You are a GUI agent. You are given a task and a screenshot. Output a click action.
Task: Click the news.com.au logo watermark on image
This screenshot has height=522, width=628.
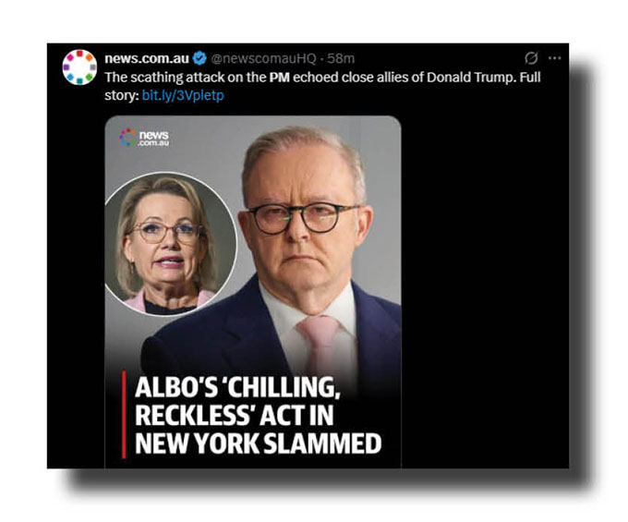(x=145, y=138)
